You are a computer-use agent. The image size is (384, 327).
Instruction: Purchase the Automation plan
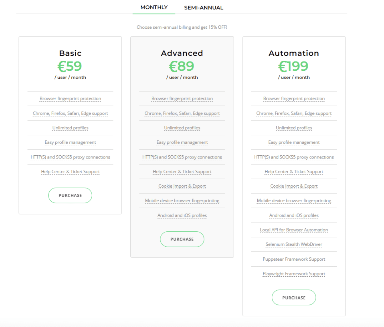click(x=294, y=298)
